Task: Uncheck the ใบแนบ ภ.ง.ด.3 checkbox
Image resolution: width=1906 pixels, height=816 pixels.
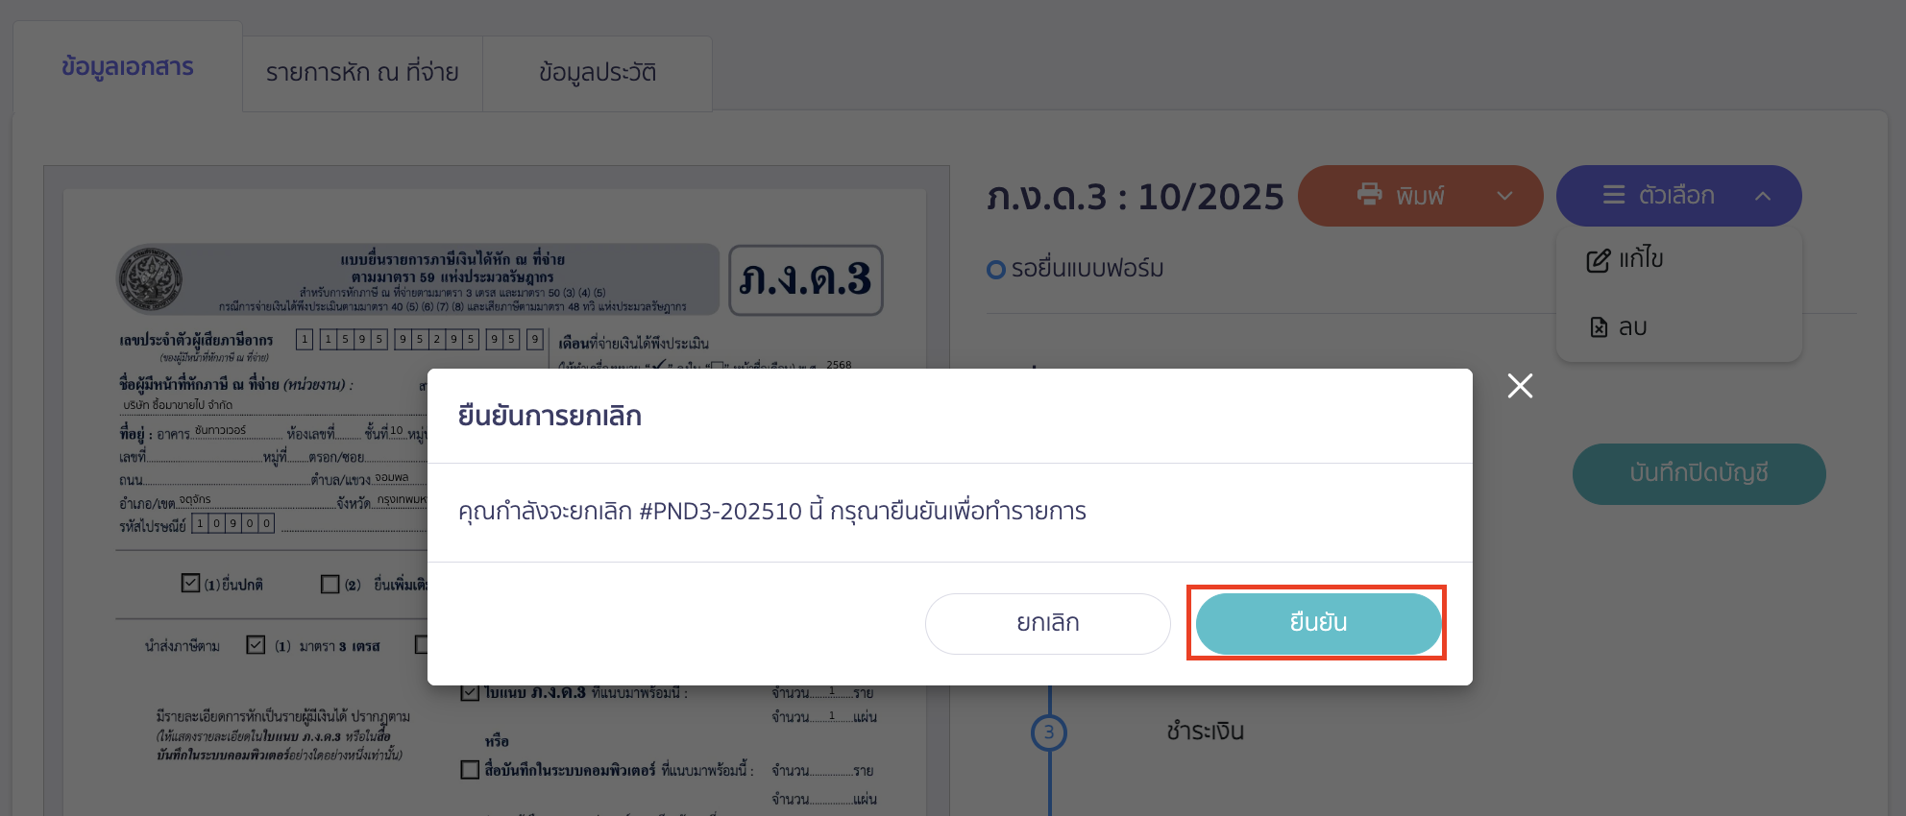Action: pos(469,692)
